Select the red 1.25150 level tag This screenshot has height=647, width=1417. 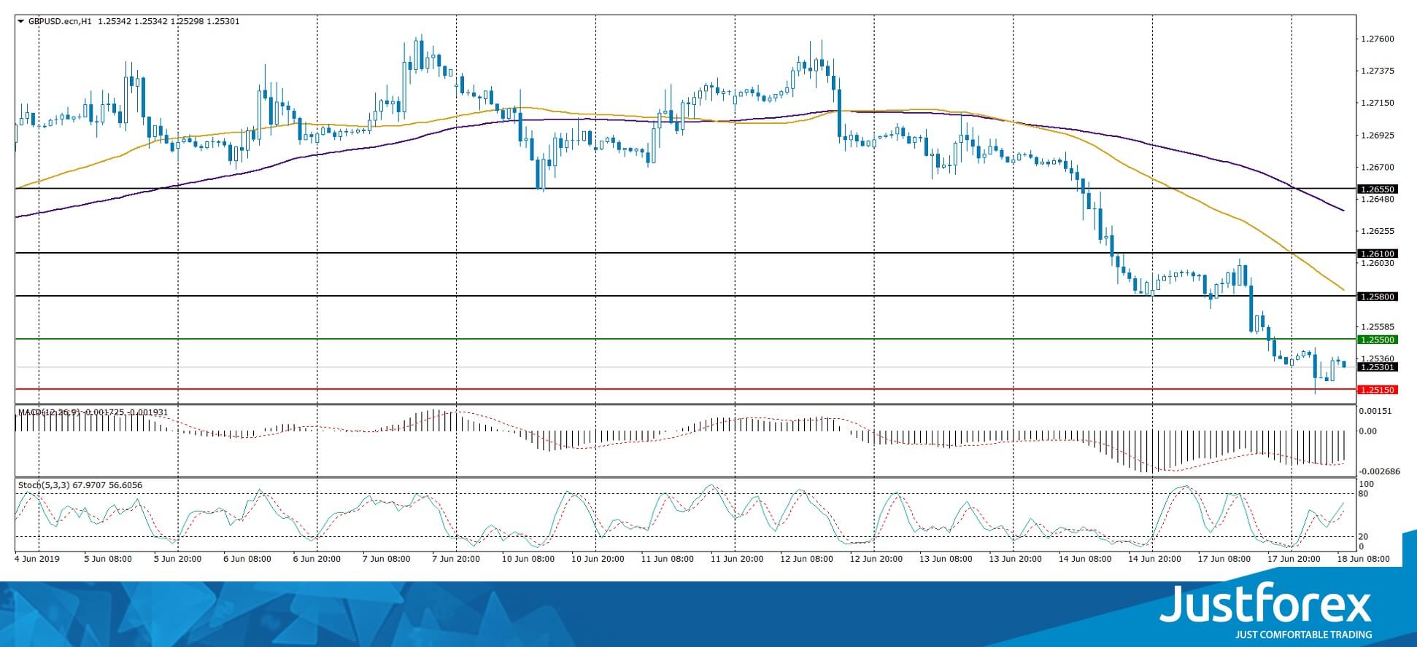point(1377,390)
